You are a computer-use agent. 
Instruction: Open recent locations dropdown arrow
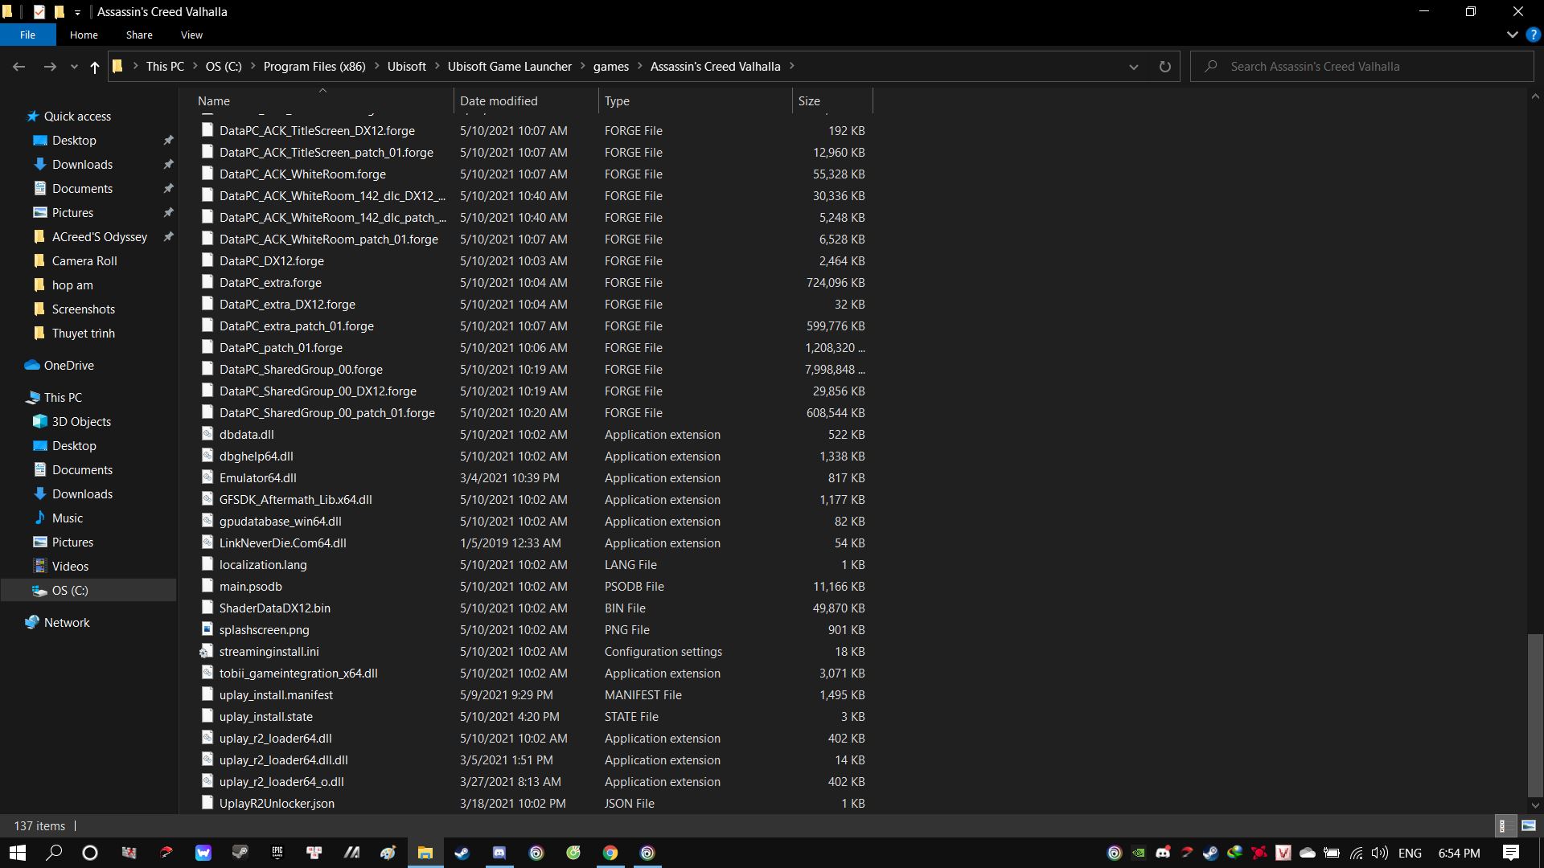(74, 67)
